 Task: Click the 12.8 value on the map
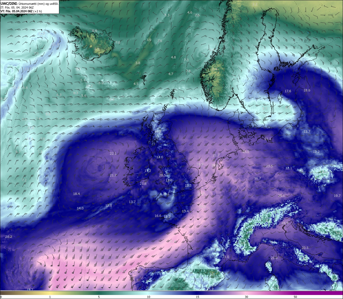(x=109, y=206)
